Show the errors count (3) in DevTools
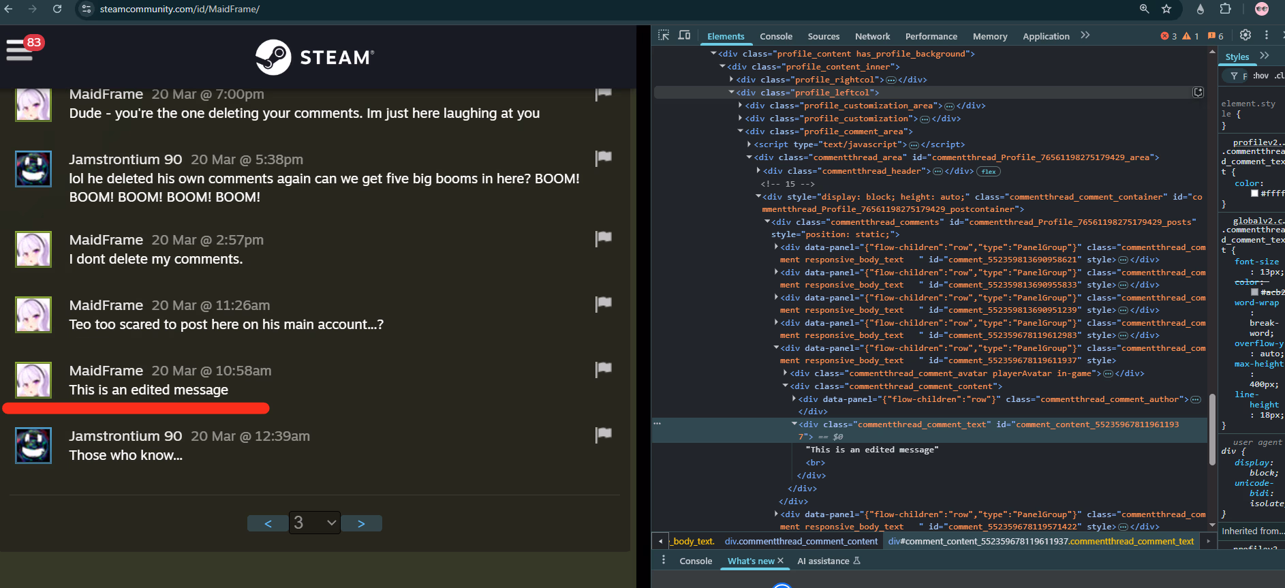This screenshot has width=1285, height=588. 1168,36
